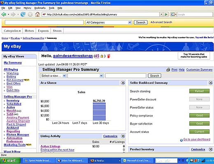214x164 pixels.
Task: Click the Active Listings link
Action: coord(50,146)
